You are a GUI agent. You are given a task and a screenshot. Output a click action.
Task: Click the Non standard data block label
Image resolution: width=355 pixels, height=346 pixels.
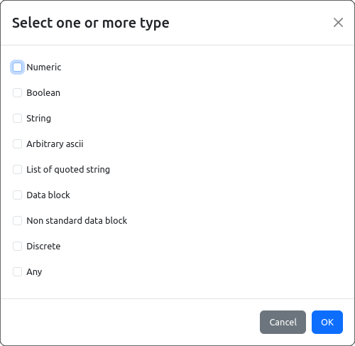tap(77, 221)
